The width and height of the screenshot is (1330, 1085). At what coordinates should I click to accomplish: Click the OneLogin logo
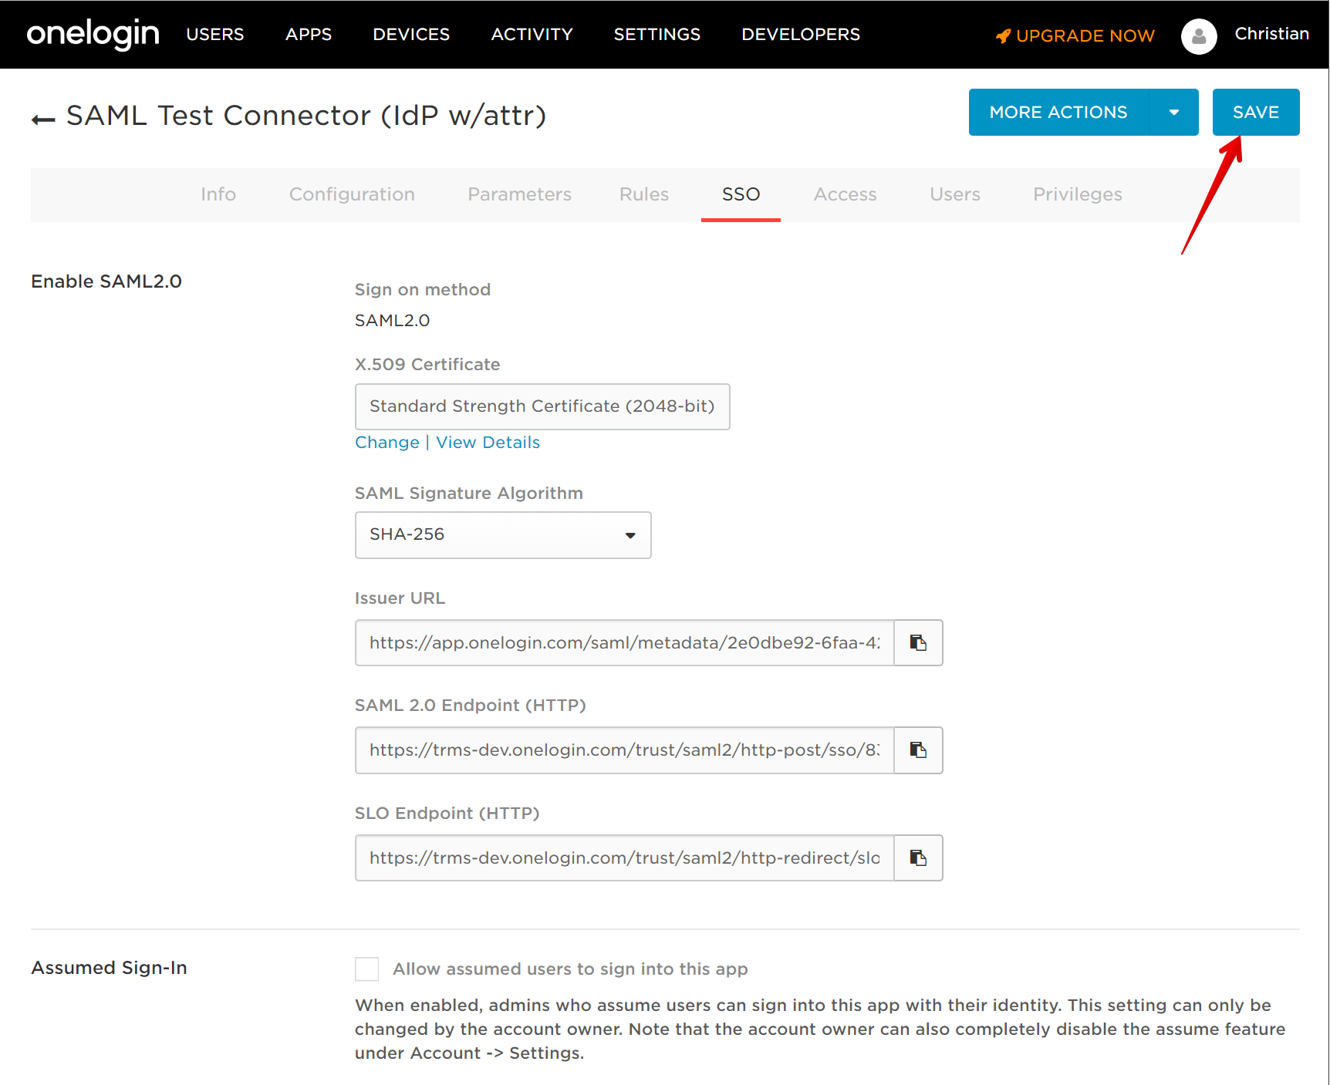pos(93,34)
